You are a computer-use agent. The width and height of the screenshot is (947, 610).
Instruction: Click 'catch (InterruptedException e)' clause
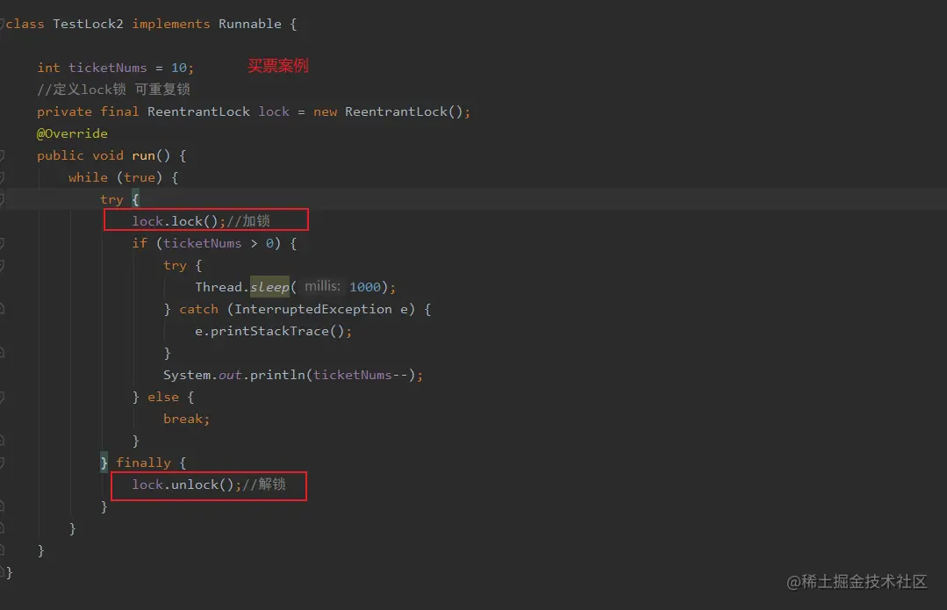click(298, 309)
